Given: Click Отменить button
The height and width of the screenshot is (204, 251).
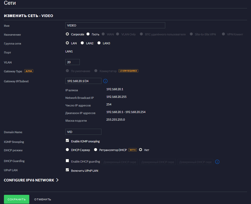Looking at the screenshot, I should coord(43,199).
